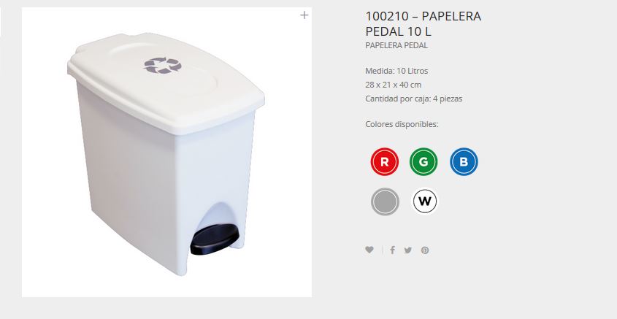Click the Colores disponibles label

402,124
